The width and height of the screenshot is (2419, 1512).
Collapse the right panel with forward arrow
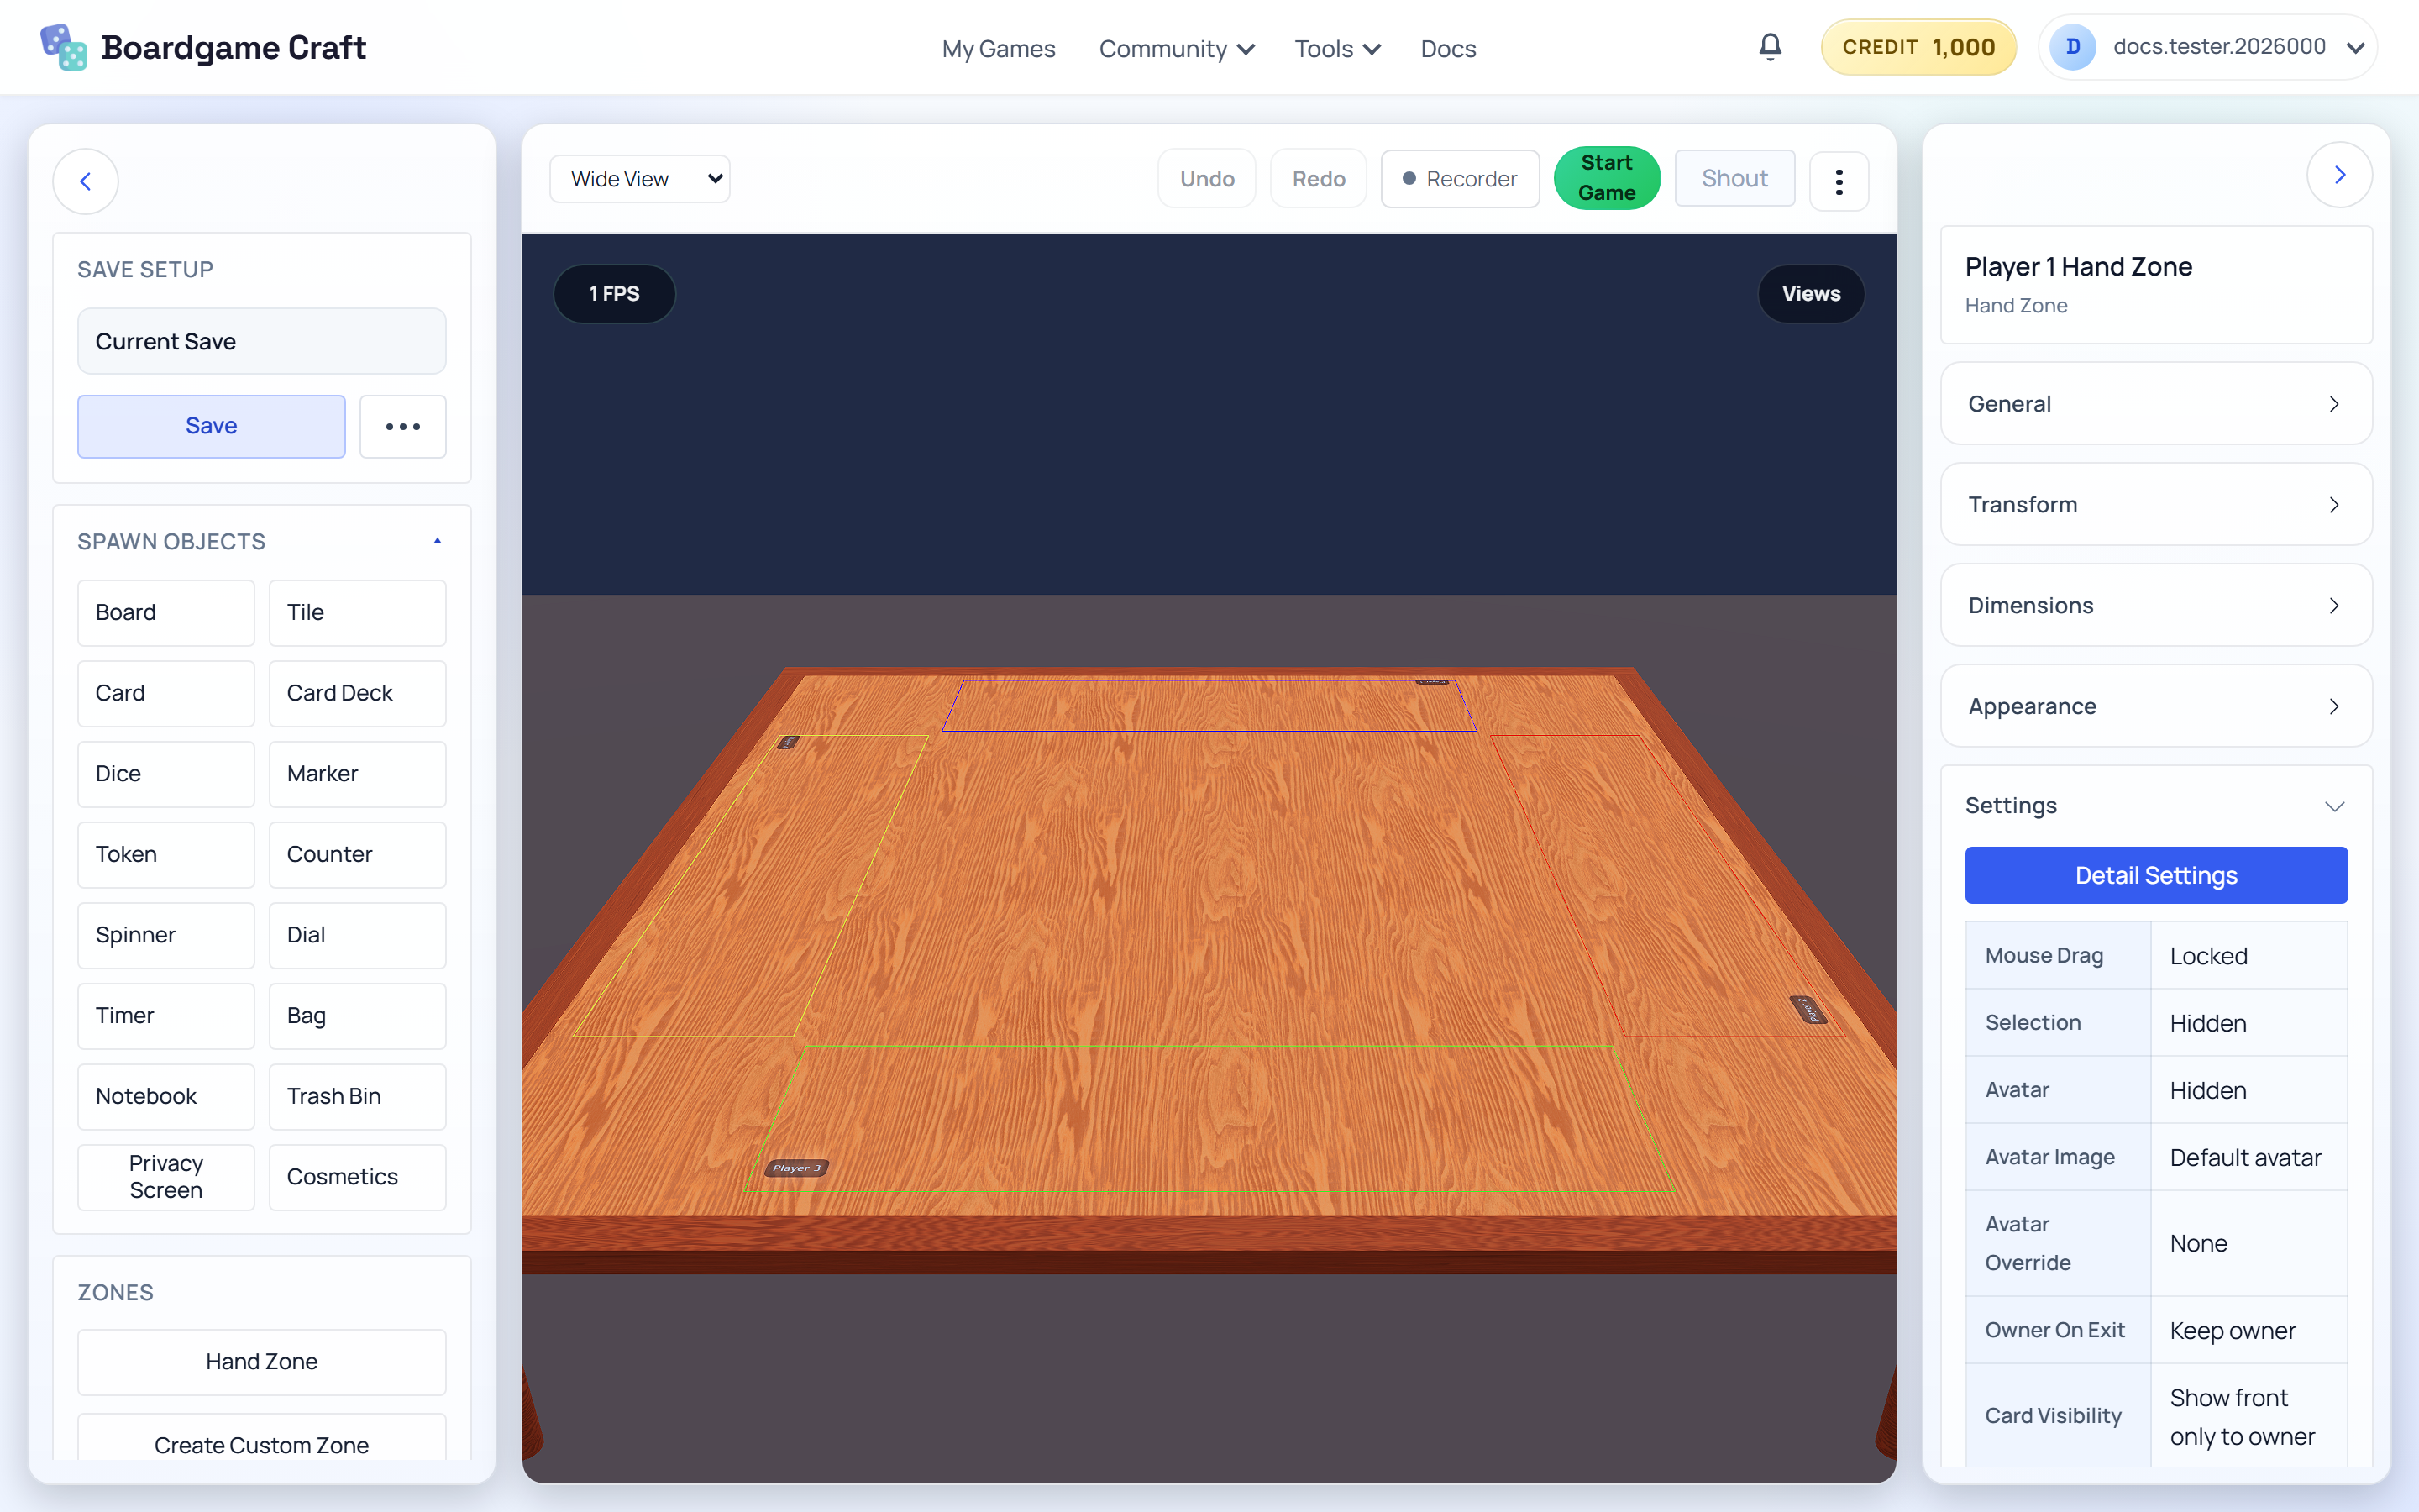2339,175
